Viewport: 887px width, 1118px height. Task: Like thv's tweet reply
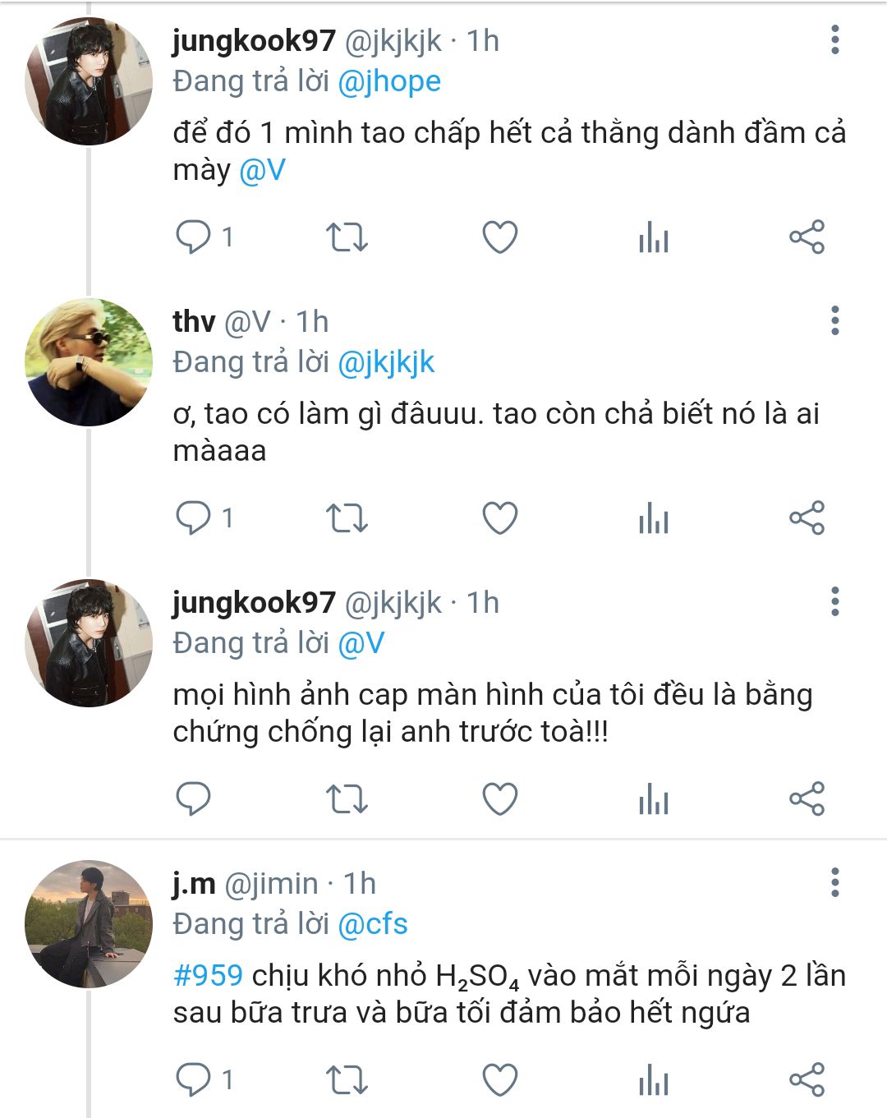coord(499,518)
